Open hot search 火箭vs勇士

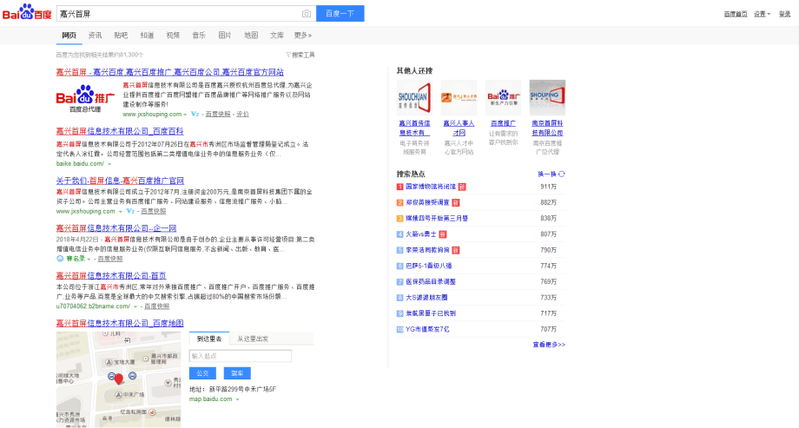tap(421, 234)
